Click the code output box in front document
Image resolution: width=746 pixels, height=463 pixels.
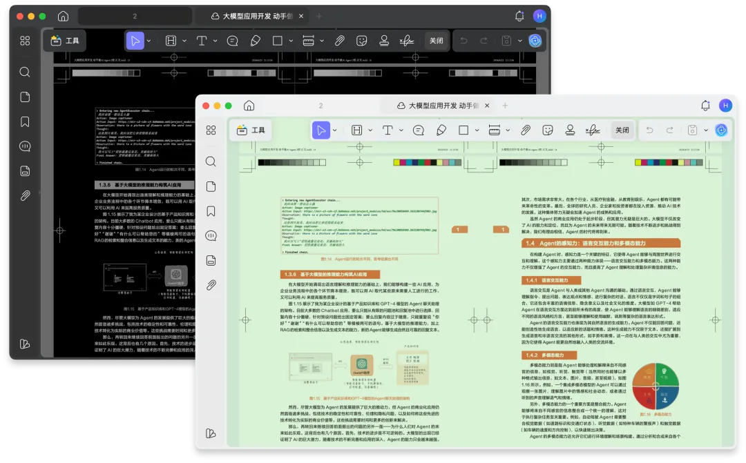359,226
